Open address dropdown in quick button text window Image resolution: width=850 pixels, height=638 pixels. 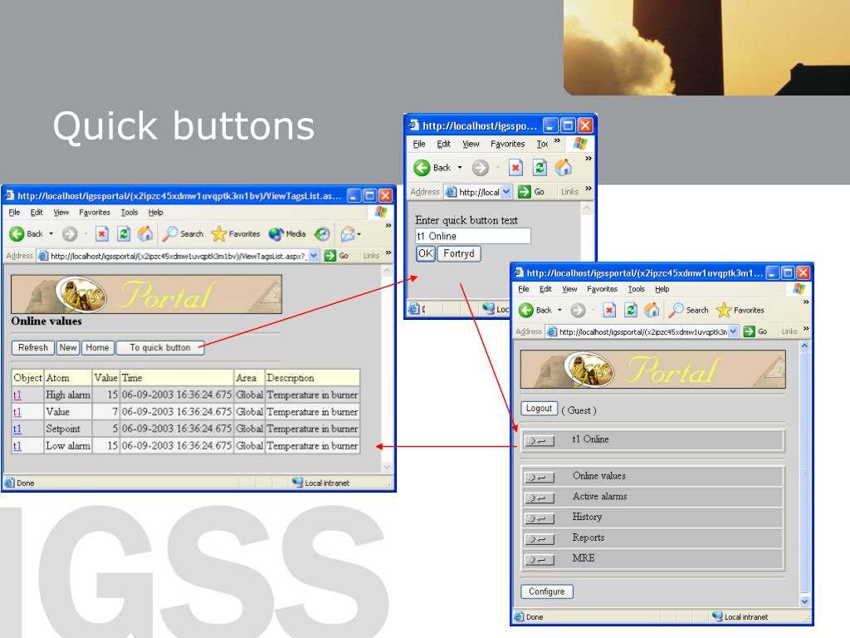pos(506,192)
